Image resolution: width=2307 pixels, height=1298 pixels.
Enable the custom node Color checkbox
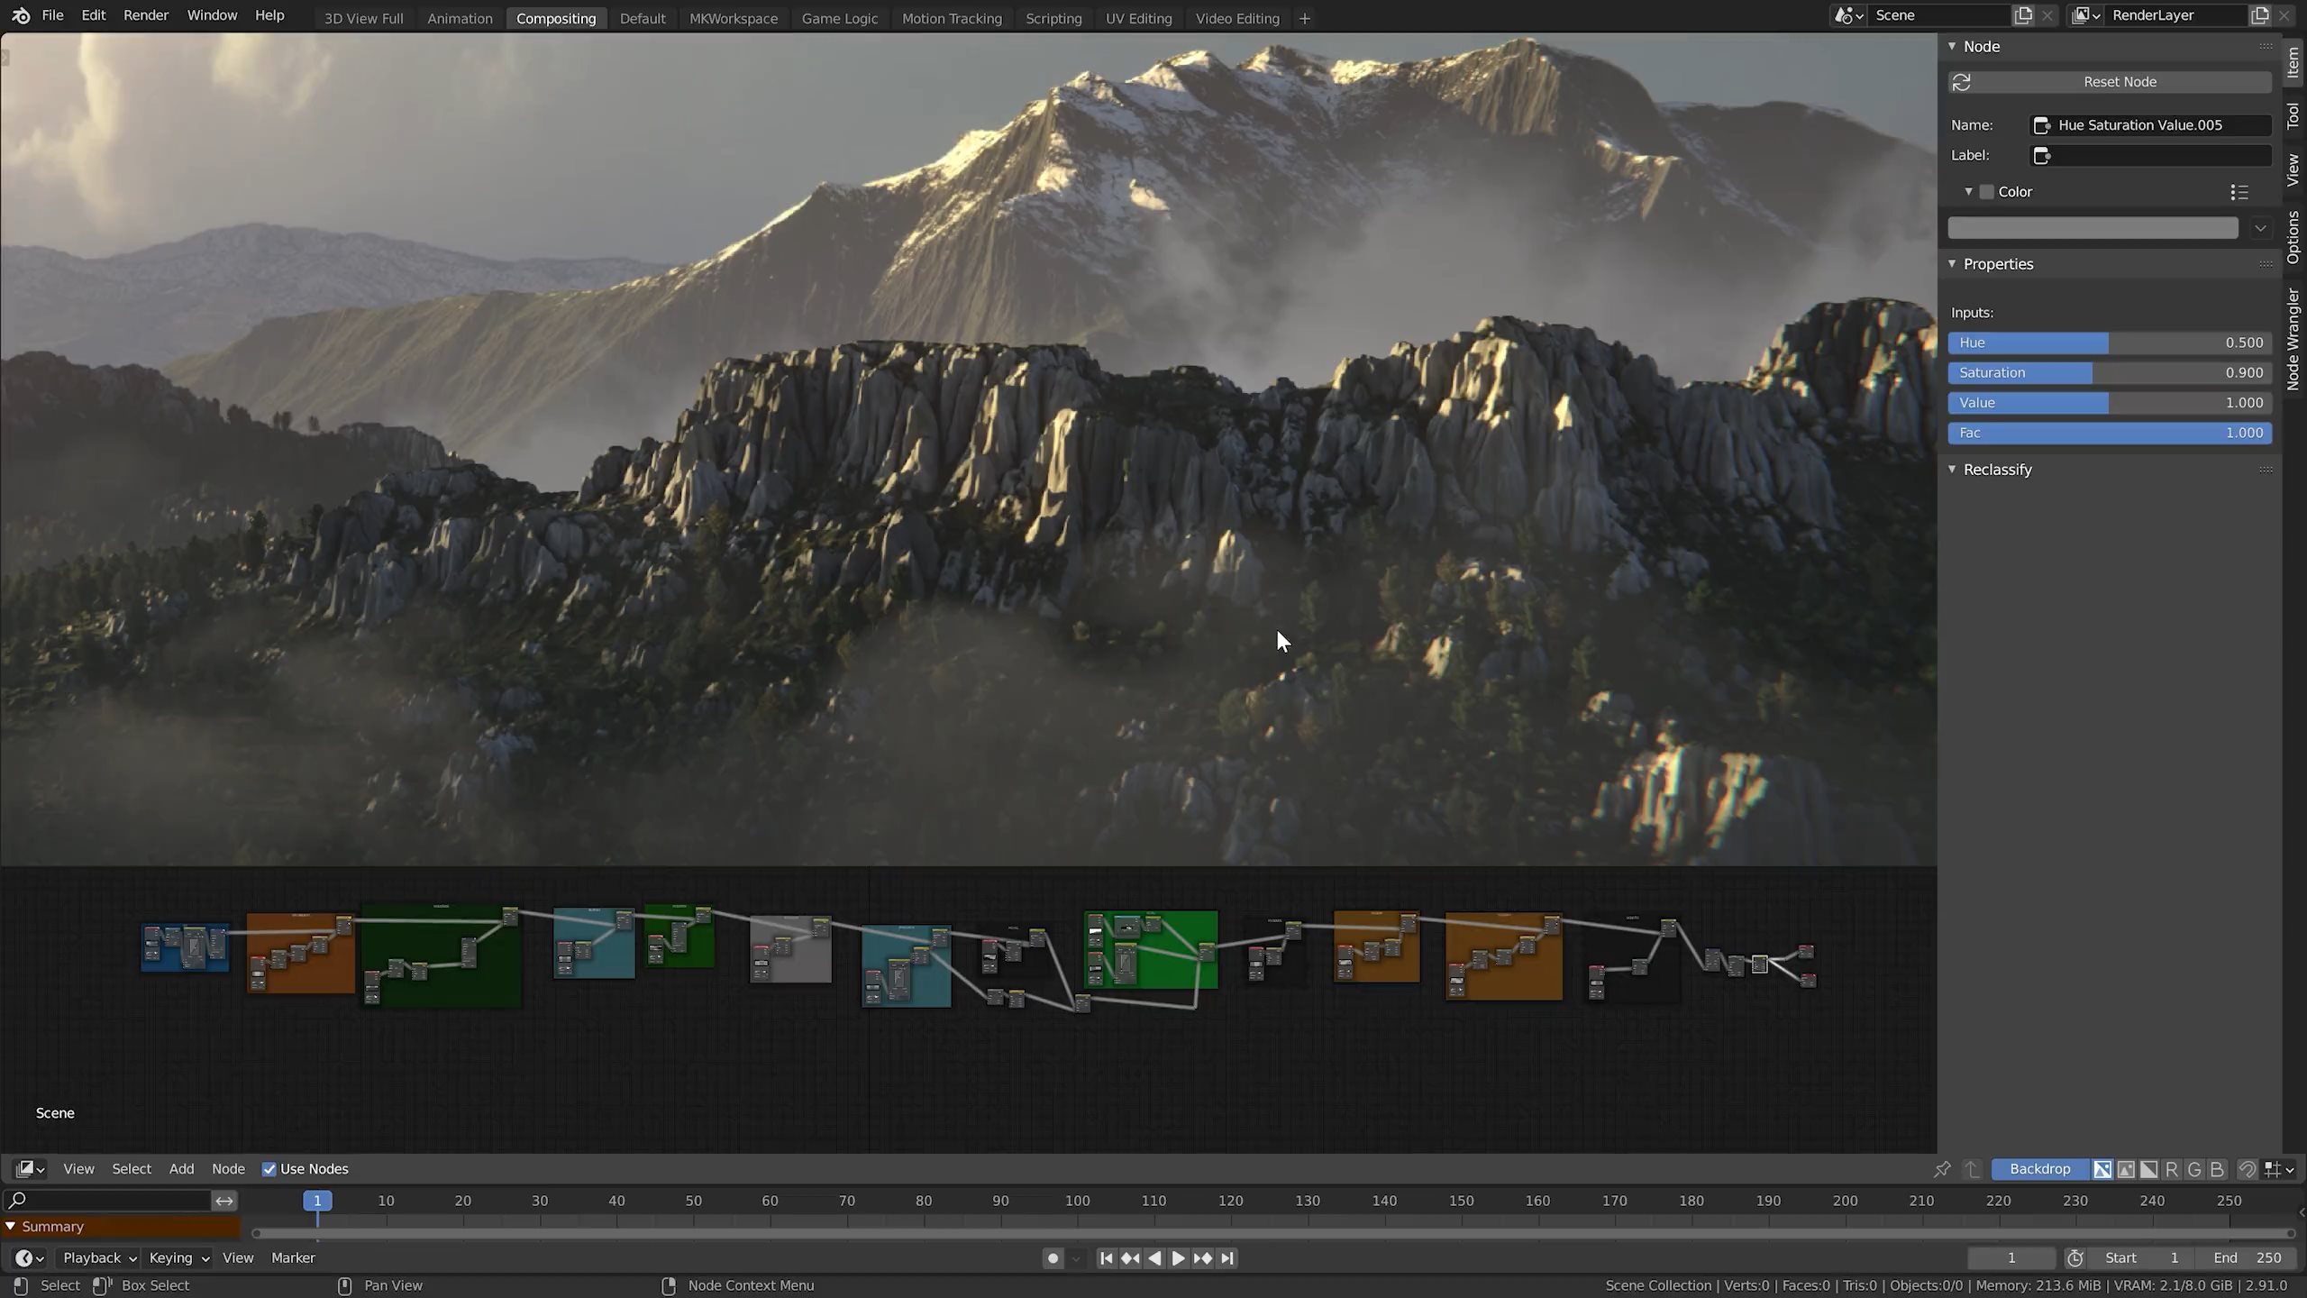tap(1987, 192)
